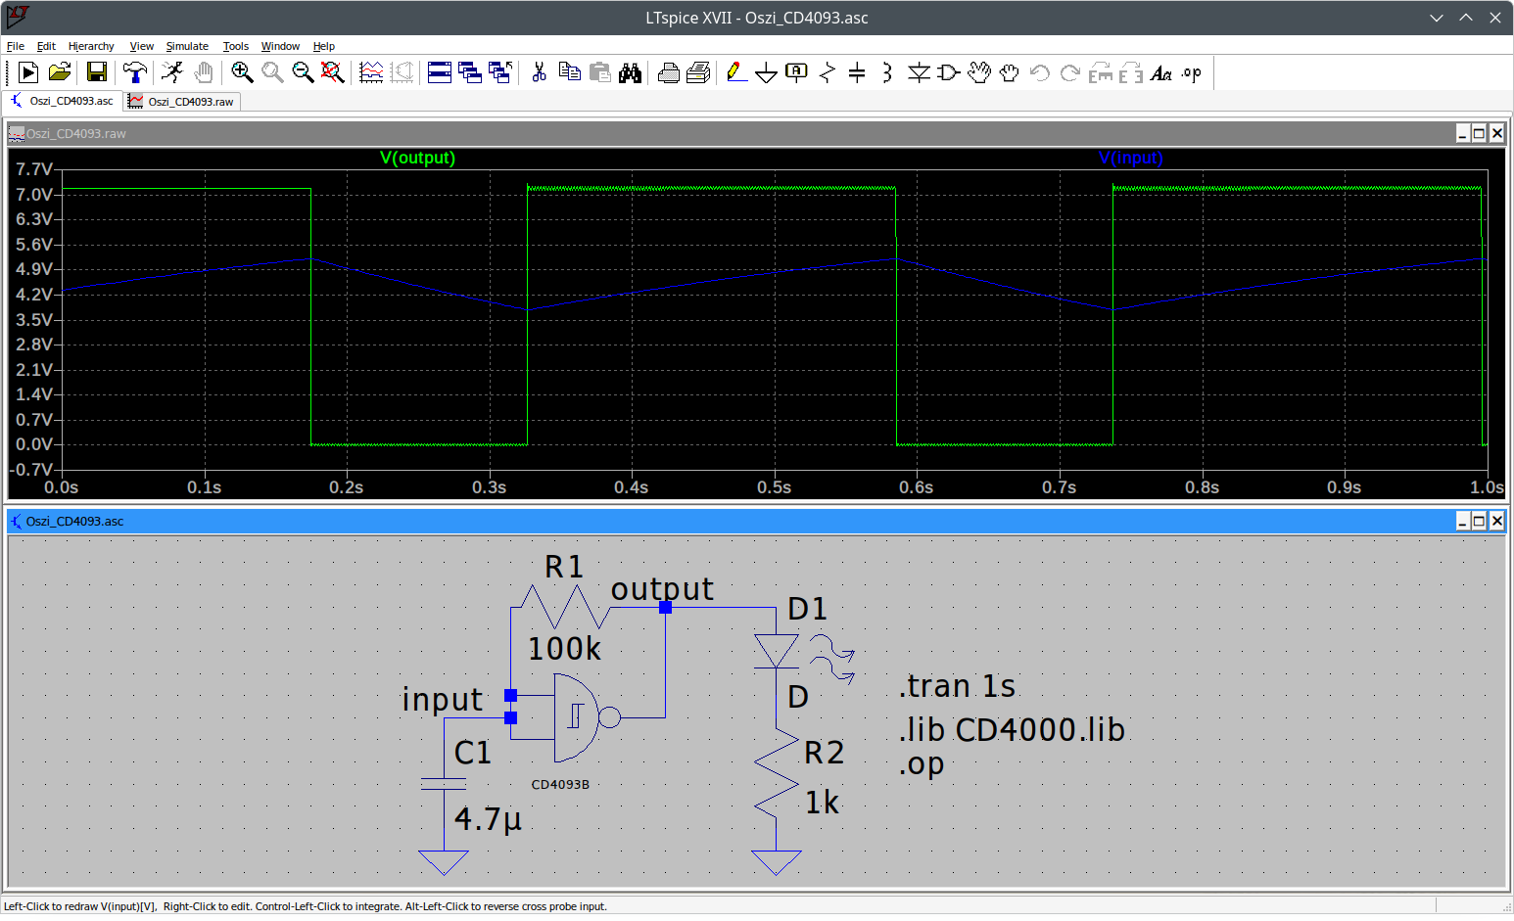Image resolution: width=1514 pixels, height=921 pixels.
Task: Click the Zoom to fit icon
Action: pyautogui.click(x=333, y=72)
